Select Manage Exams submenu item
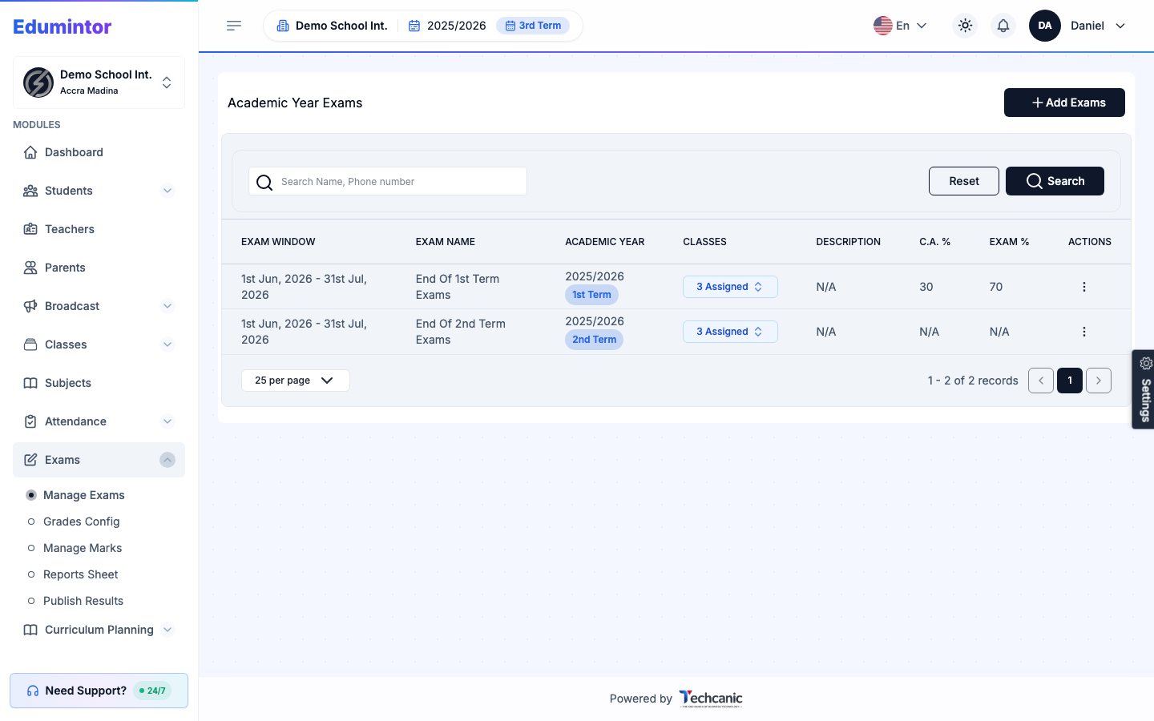 [84, 495]
